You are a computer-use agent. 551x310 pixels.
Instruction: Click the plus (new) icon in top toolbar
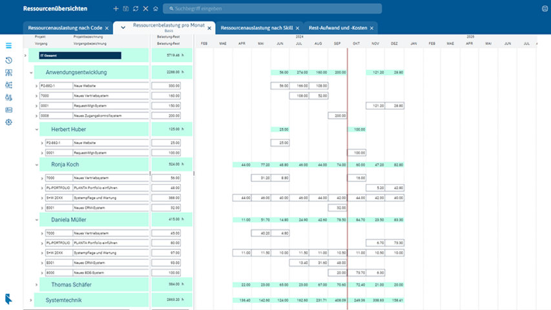pos(116,9)
